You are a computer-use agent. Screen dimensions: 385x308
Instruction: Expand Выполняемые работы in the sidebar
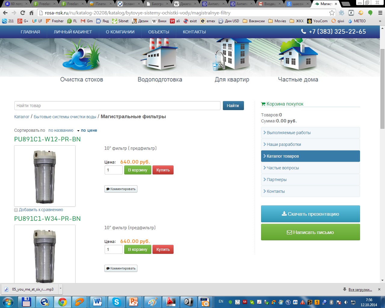pos(310,133)
